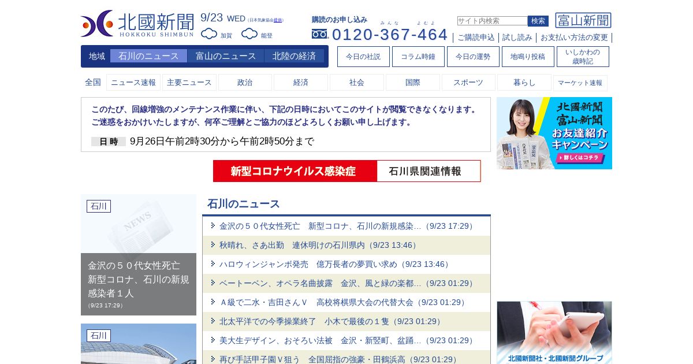
Task: Open お支払い方法の変更 link
Action: coord(574,38)
